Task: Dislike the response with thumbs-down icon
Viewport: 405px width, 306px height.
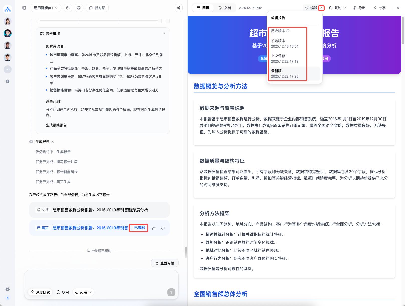Action: [x=163, y=228]
